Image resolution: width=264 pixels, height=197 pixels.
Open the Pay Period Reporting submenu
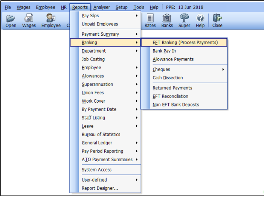pos(105,151)
